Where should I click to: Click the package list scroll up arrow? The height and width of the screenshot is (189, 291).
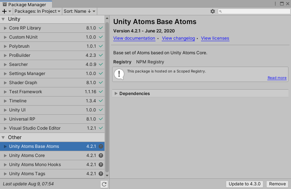tap(107, 18)
